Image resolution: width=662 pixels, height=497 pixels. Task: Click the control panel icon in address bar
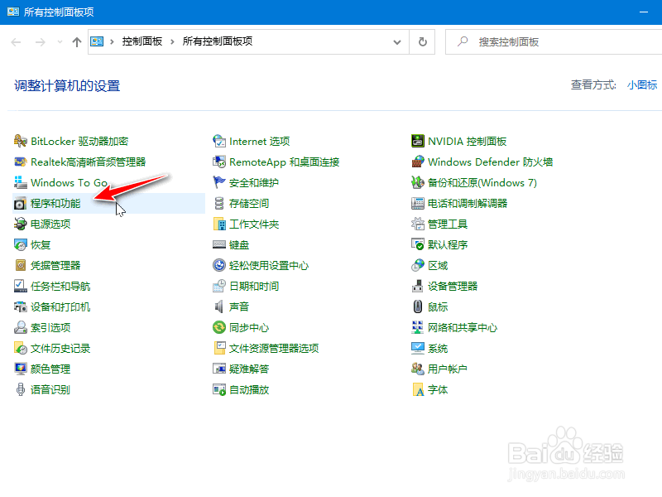click(97, 41)
